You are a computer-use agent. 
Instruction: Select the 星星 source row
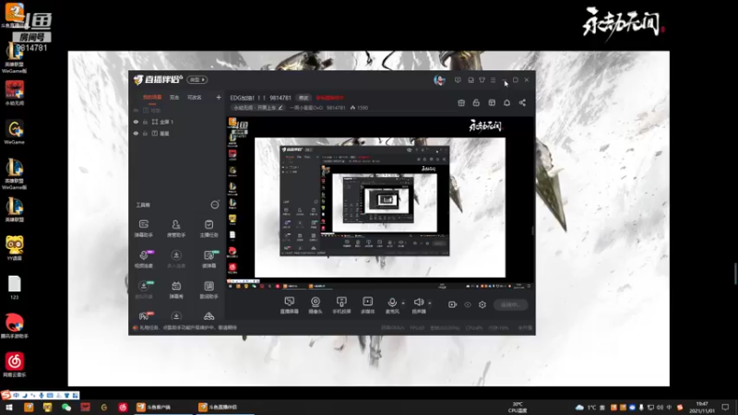coord(176,134)
